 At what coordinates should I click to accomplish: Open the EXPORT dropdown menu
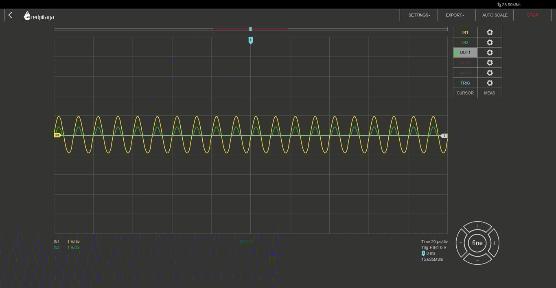(456, 15)
